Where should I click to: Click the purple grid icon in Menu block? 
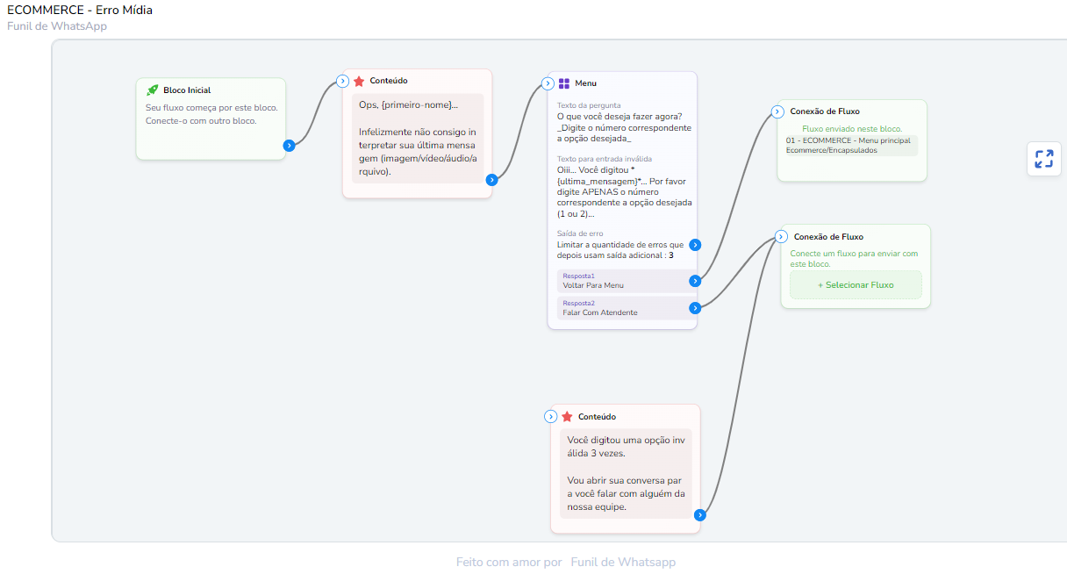[x=564, y=83]
